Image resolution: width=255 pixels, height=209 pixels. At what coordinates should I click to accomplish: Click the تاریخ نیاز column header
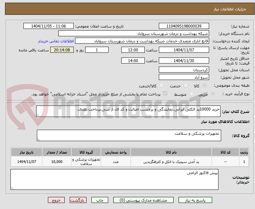coord(27,152)
